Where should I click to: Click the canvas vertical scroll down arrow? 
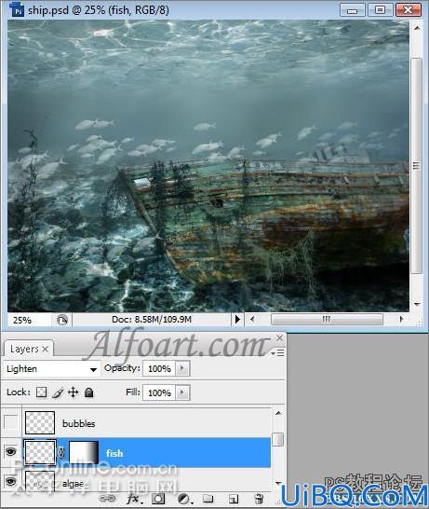(417, 305)
